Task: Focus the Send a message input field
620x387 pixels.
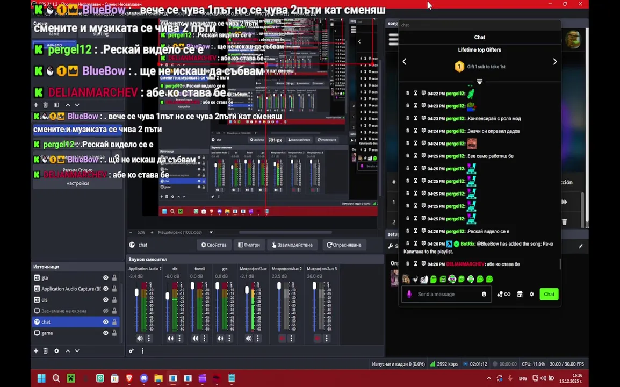Action: coord(447,294)
